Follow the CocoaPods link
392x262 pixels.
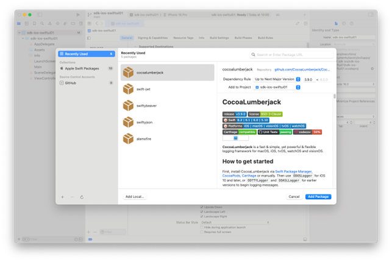point(231,176)
